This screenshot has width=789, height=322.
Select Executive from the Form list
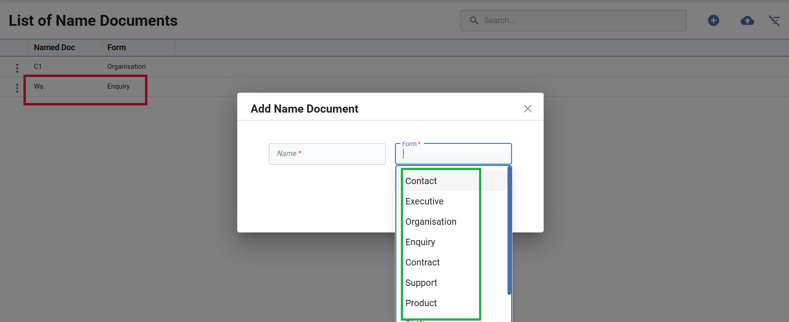pyautogui.click(x=452, y=201)
